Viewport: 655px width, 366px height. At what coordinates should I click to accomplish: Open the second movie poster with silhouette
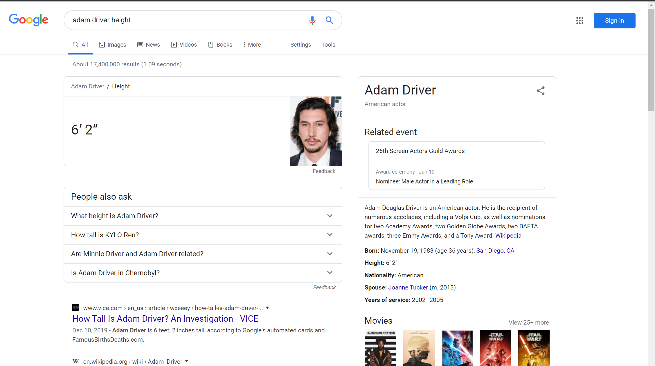419,348
